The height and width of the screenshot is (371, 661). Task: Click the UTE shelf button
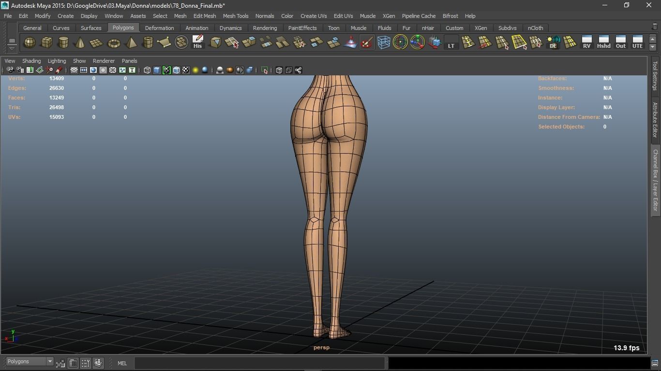(x=637, y=43)
